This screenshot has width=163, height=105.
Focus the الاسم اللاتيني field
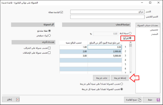107,17
